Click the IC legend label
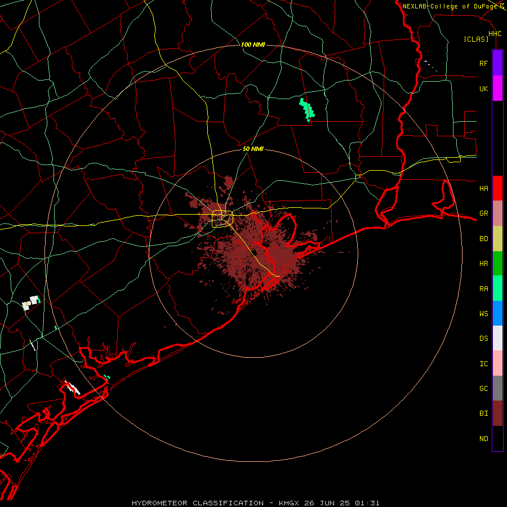This screenshot has width=507, height=507. pos(484,364)
